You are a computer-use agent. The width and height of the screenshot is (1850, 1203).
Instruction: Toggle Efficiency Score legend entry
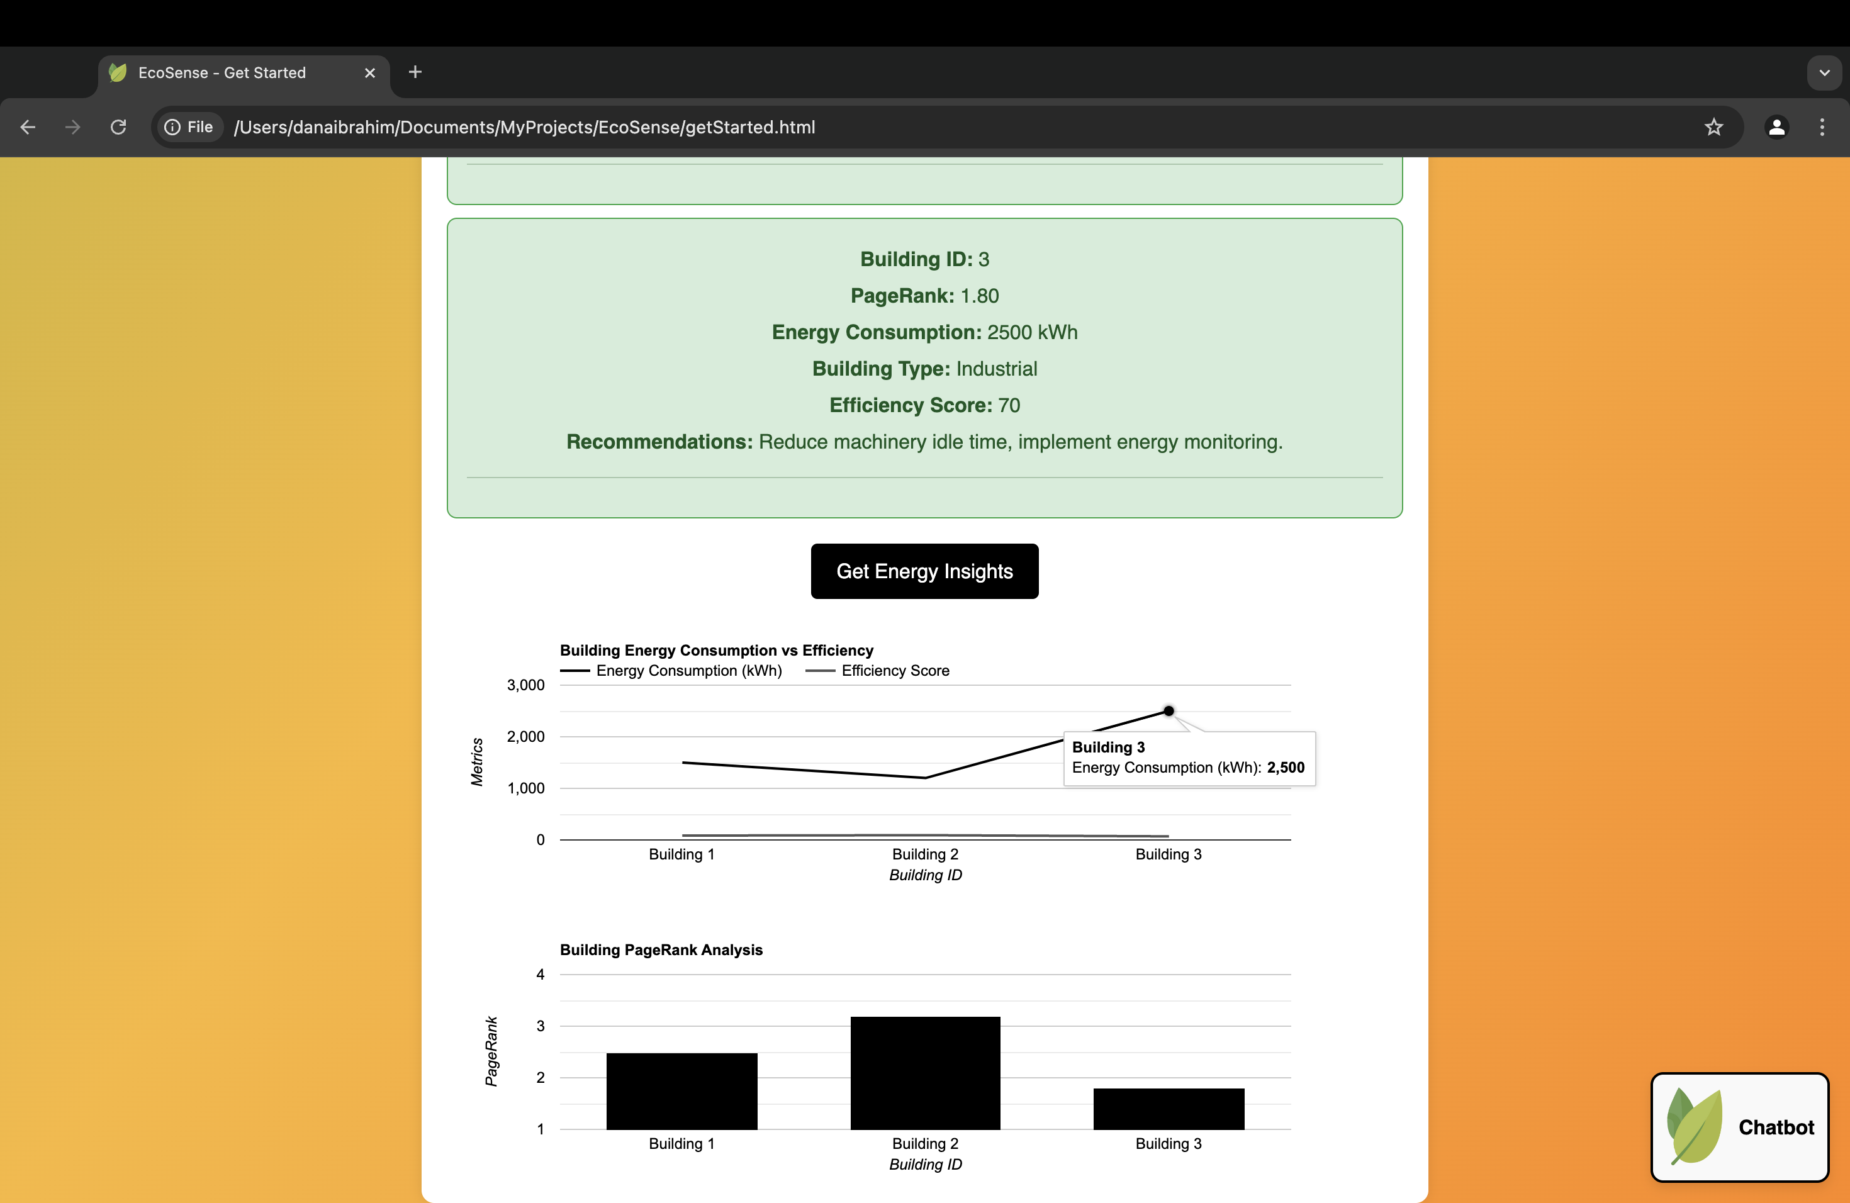[x=894, y=671]
